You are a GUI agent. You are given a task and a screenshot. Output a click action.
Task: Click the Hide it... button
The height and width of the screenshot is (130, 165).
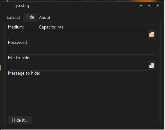pos(20,120)
